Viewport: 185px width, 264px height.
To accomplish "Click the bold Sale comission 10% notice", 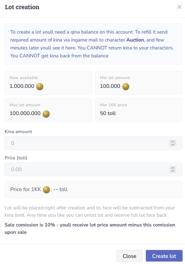I will click(90, 228).
